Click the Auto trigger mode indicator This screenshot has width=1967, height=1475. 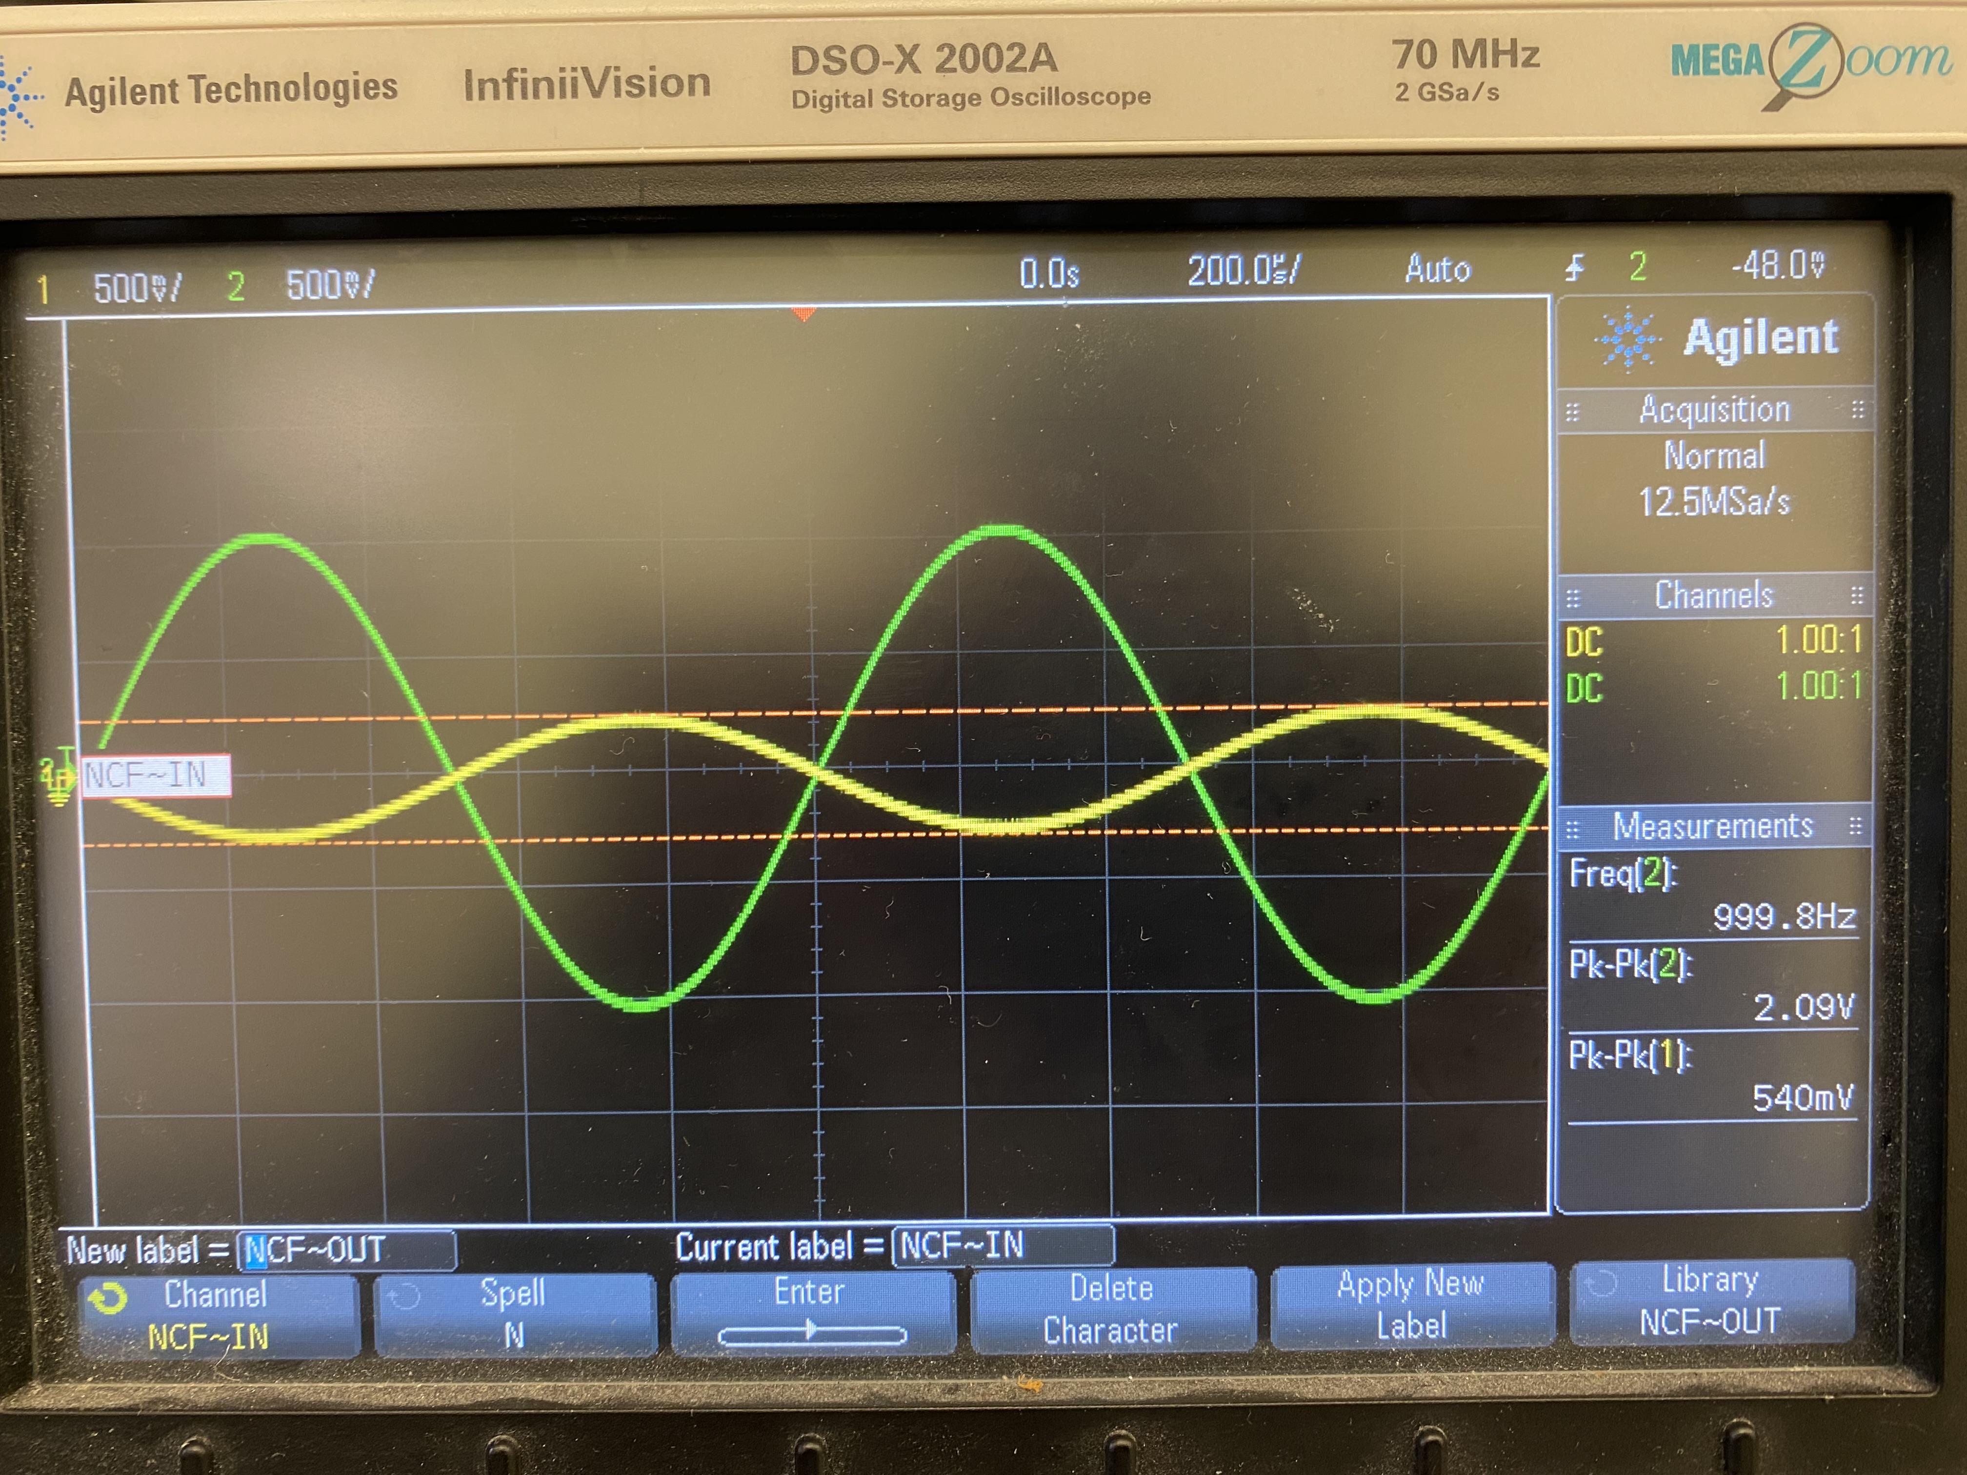1438,268
